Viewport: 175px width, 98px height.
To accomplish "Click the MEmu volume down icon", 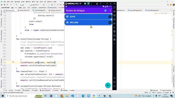I will click(x=114, y=27).
